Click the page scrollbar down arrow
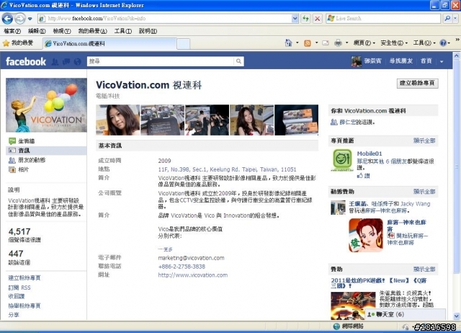The image size is (461, 333). pos(456,316)
